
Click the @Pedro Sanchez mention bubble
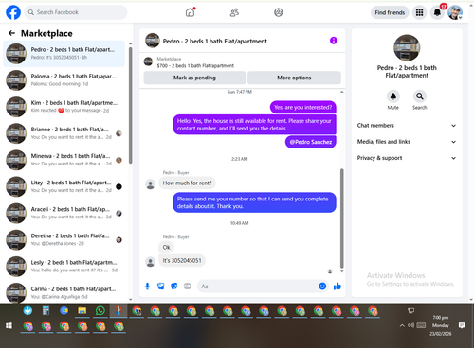[x=311, y=142]
